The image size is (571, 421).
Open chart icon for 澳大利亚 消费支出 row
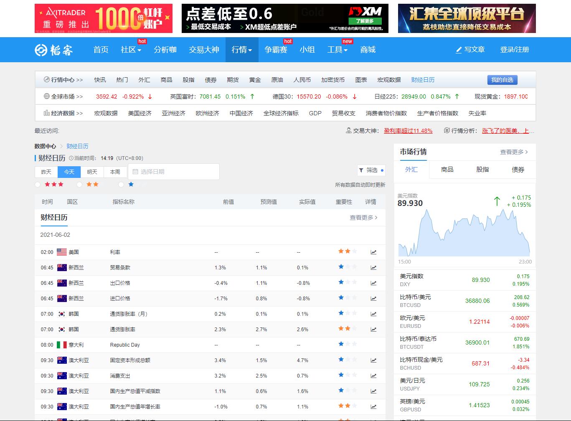(x=373, y=376)
